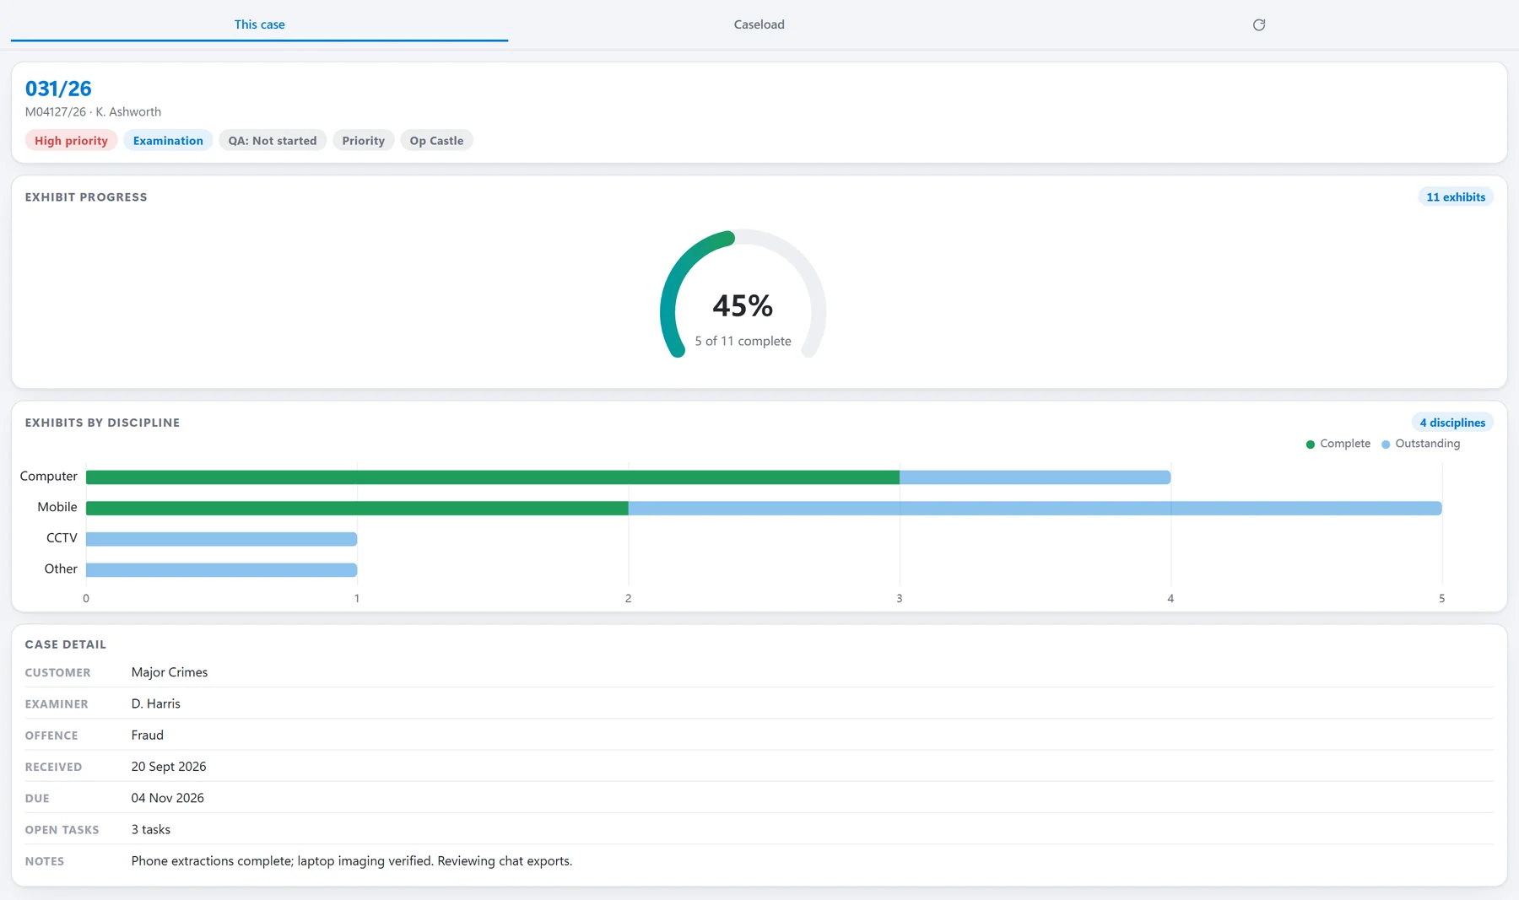Click the Examination status tag
This screenshot has width=1519, height=900.
click(168, 141)
